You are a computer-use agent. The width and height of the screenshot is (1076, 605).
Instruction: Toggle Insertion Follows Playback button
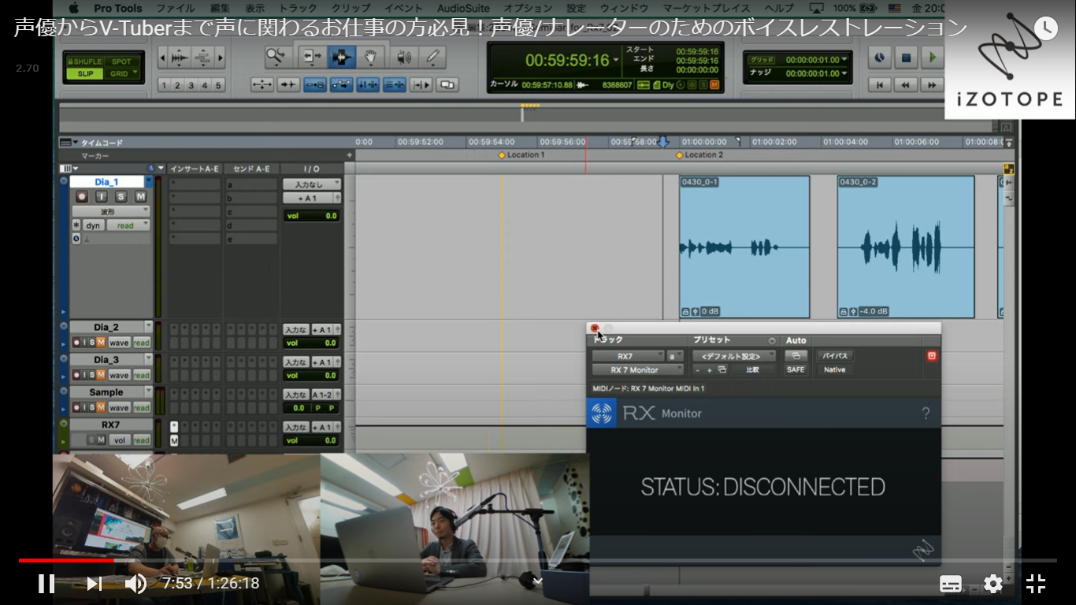point(421,85)
